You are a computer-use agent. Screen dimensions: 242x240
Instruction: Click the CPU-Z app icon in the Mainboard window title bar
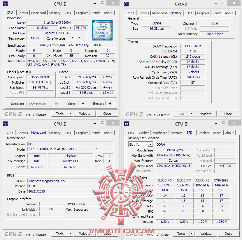[5, 124]
